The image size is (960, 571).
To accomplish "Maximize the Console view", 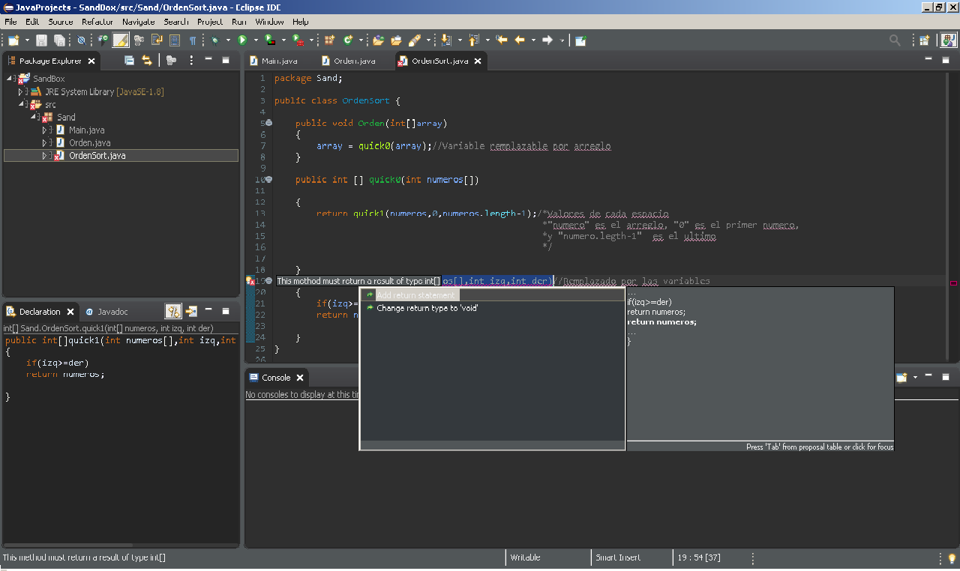I will pyautogui.click(x=945, y=377).
